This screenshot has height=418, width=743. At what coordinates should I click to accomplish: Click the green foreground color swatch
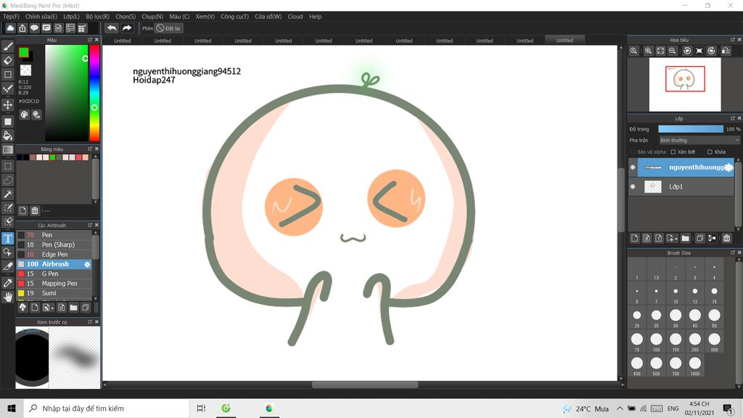point(24,52)
